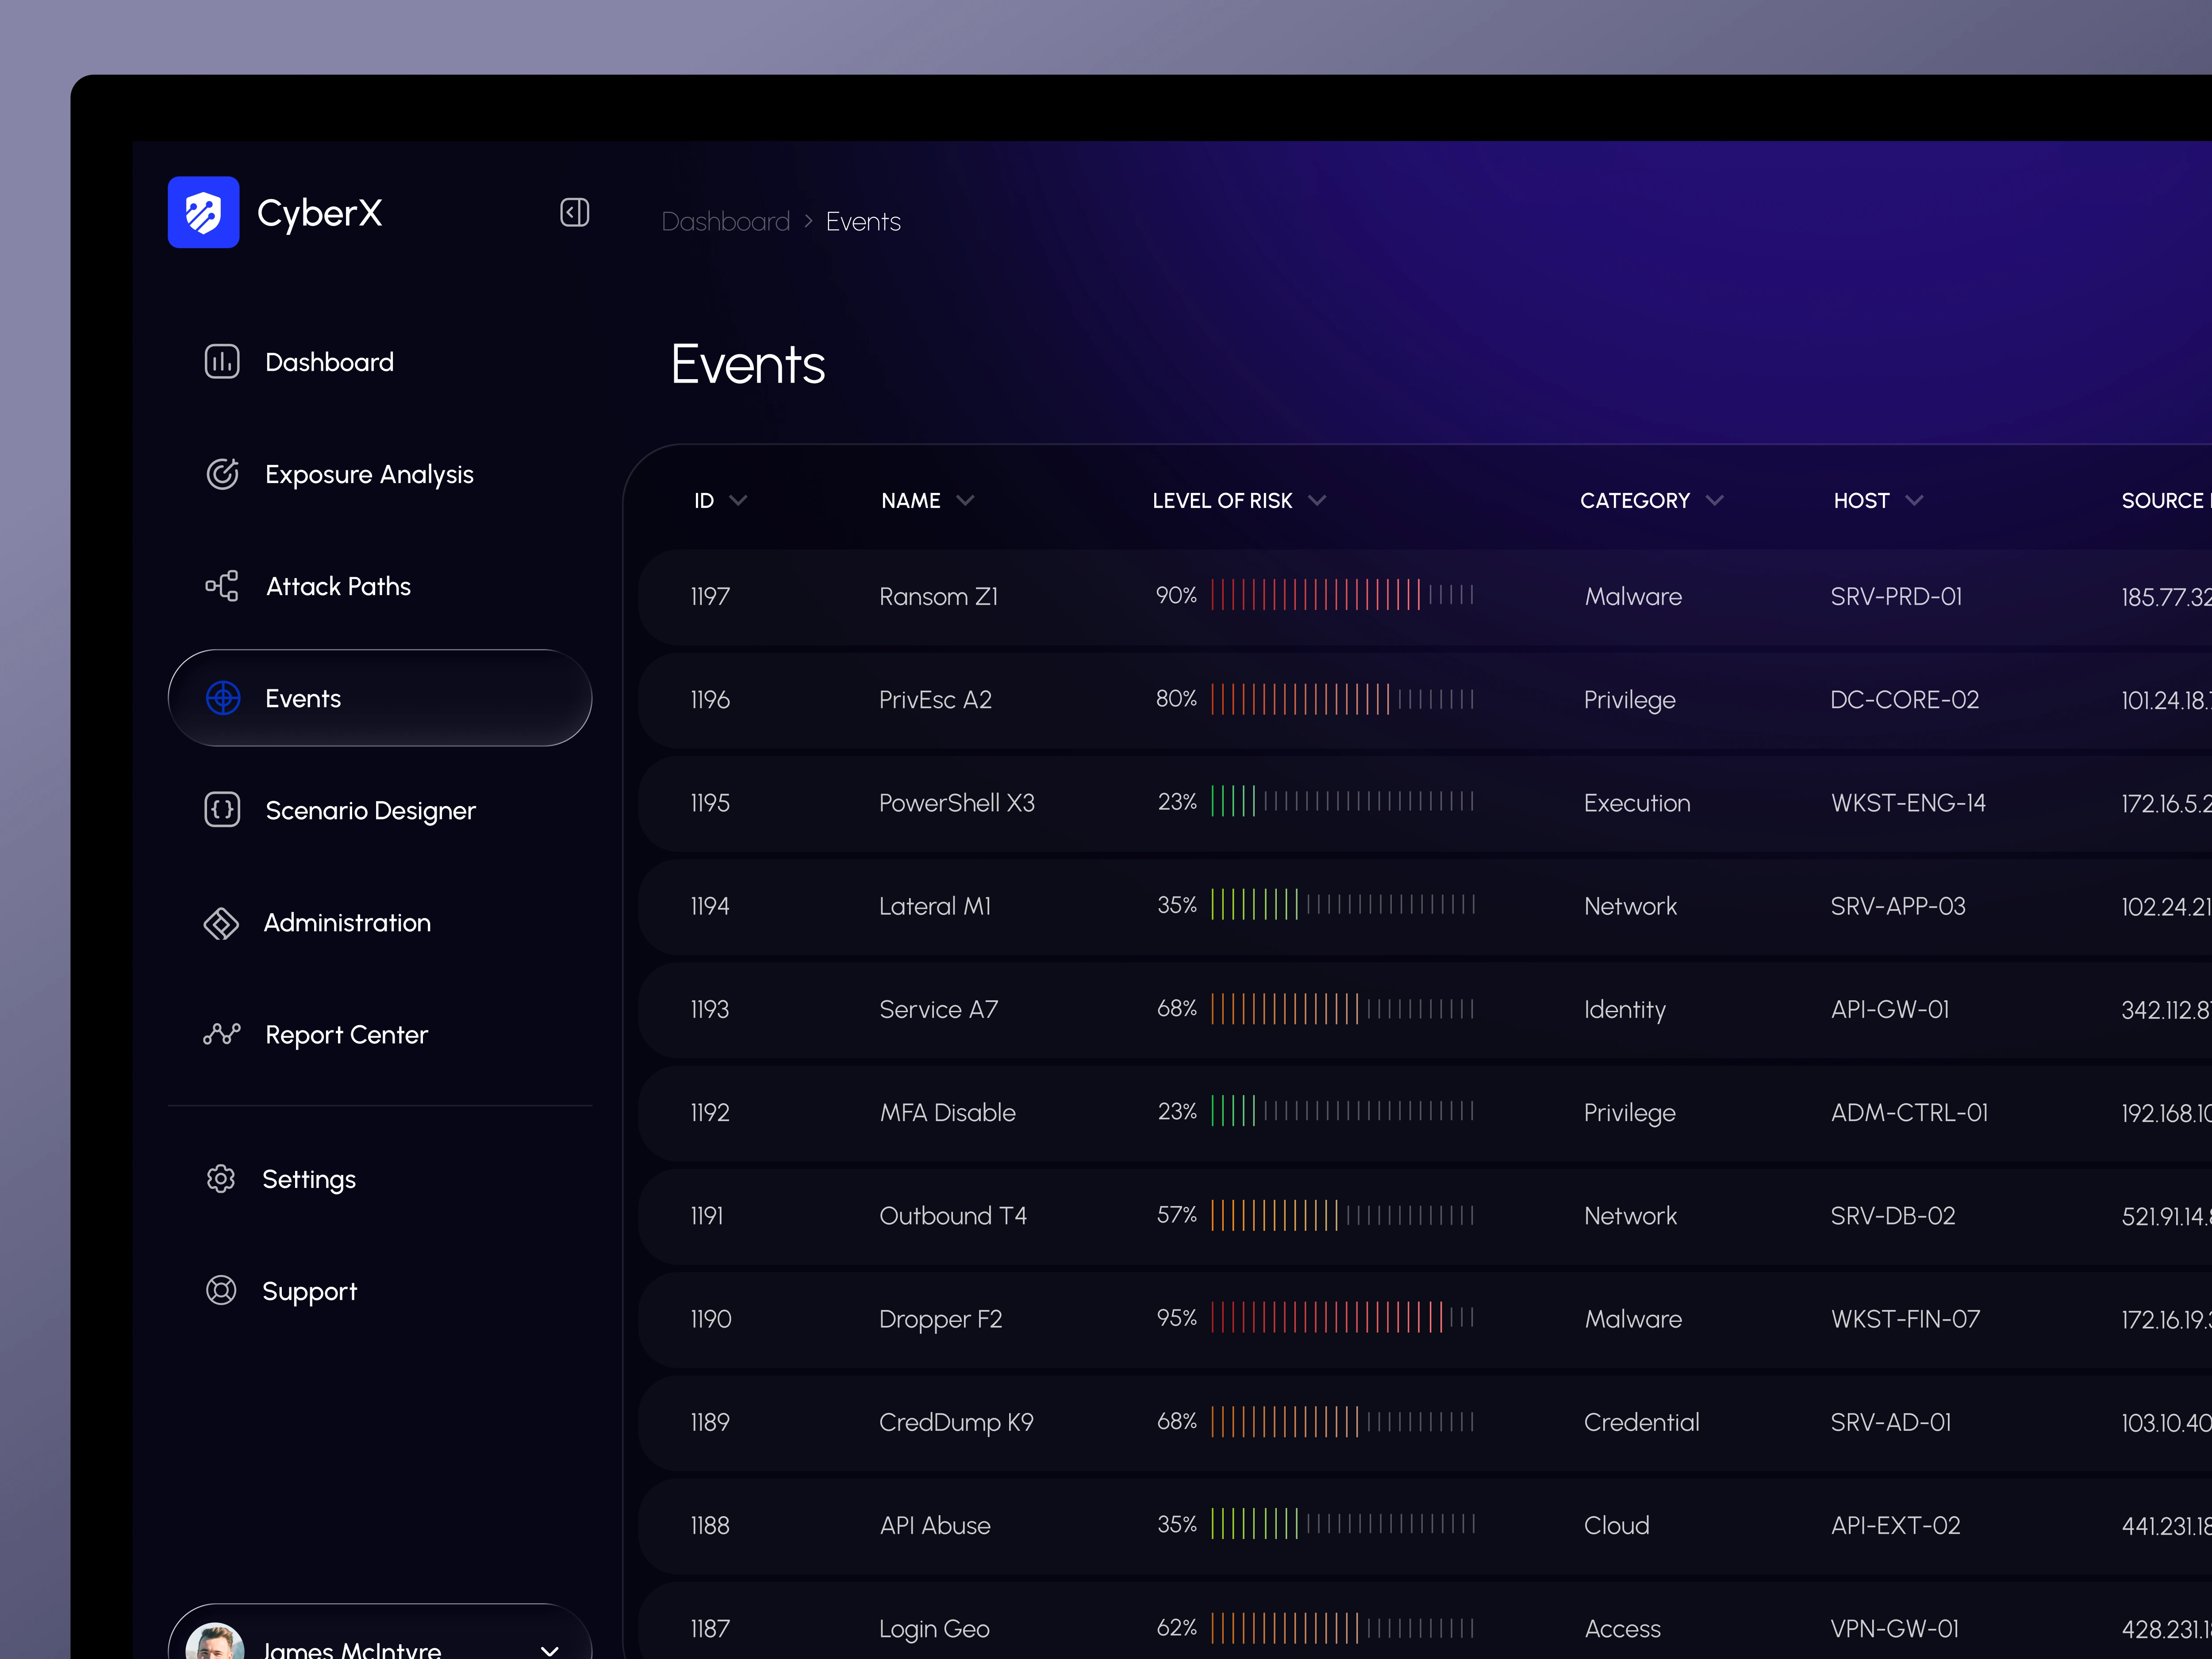The width and height of the screenshot is (2212, 1659).
Task: Open the Attack Paths menu item
Action: (x=338, y=586)
